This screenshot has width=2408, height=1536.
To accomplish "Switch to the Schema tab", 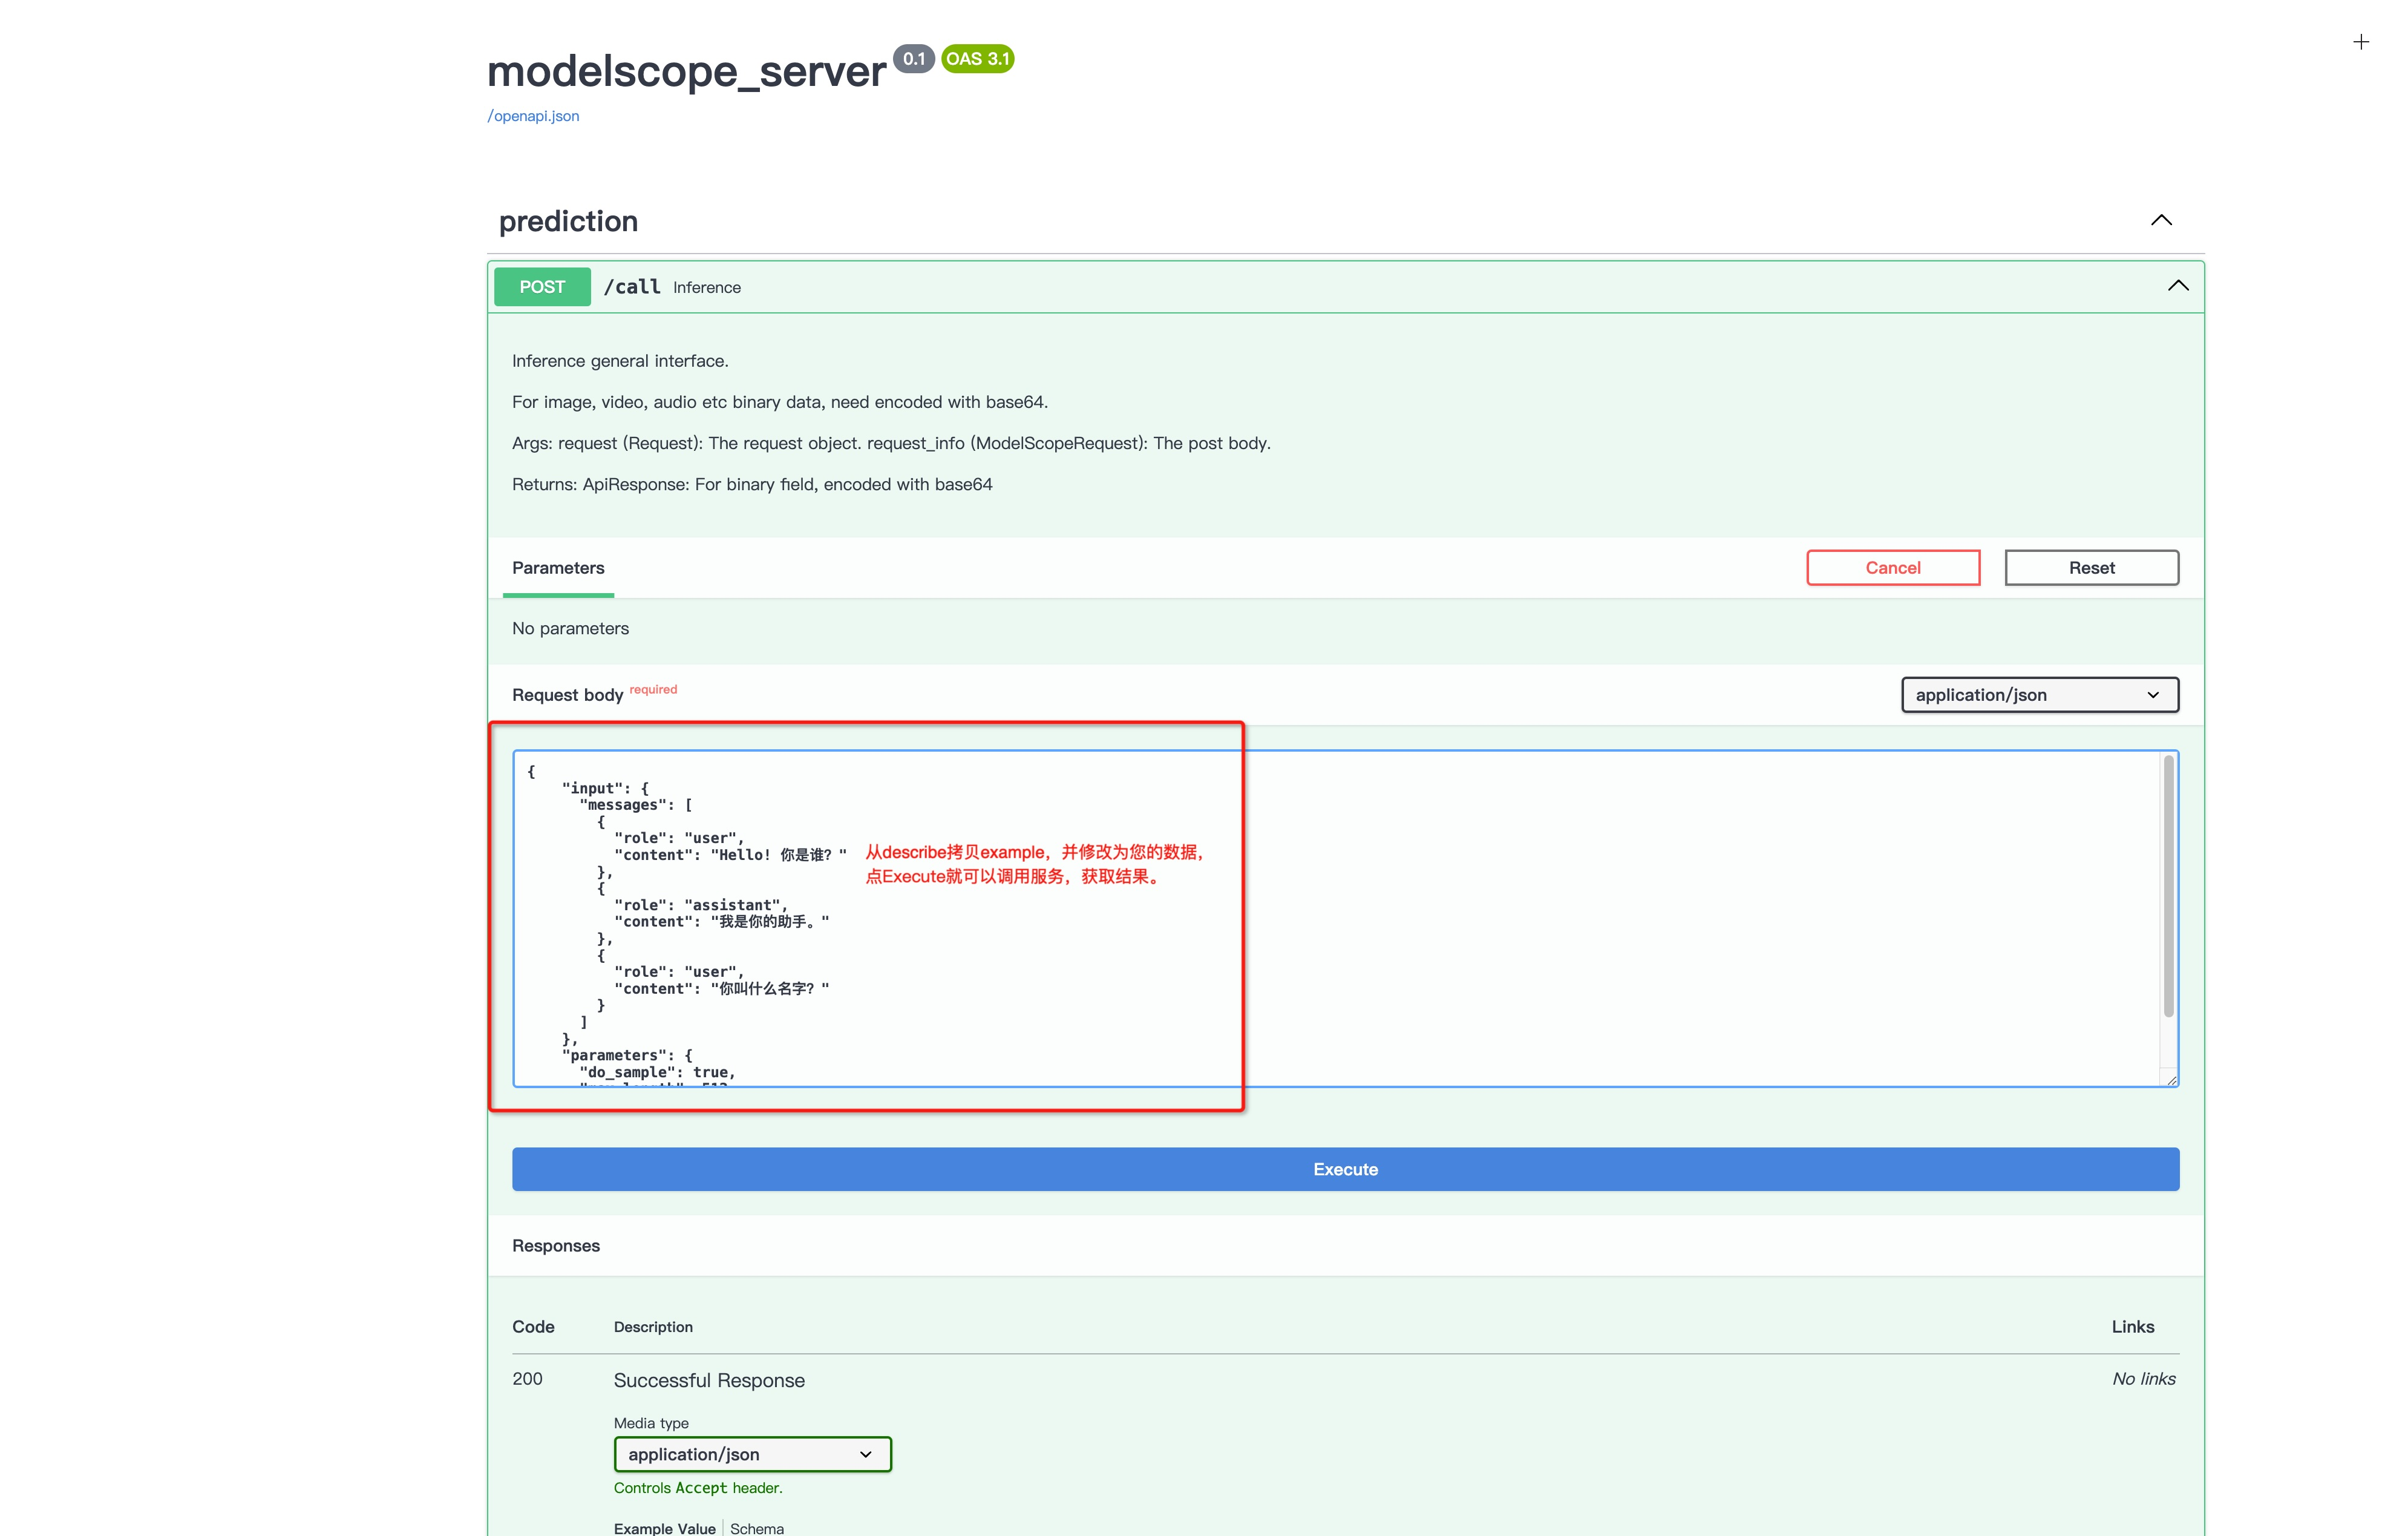I will point(757,1528).
